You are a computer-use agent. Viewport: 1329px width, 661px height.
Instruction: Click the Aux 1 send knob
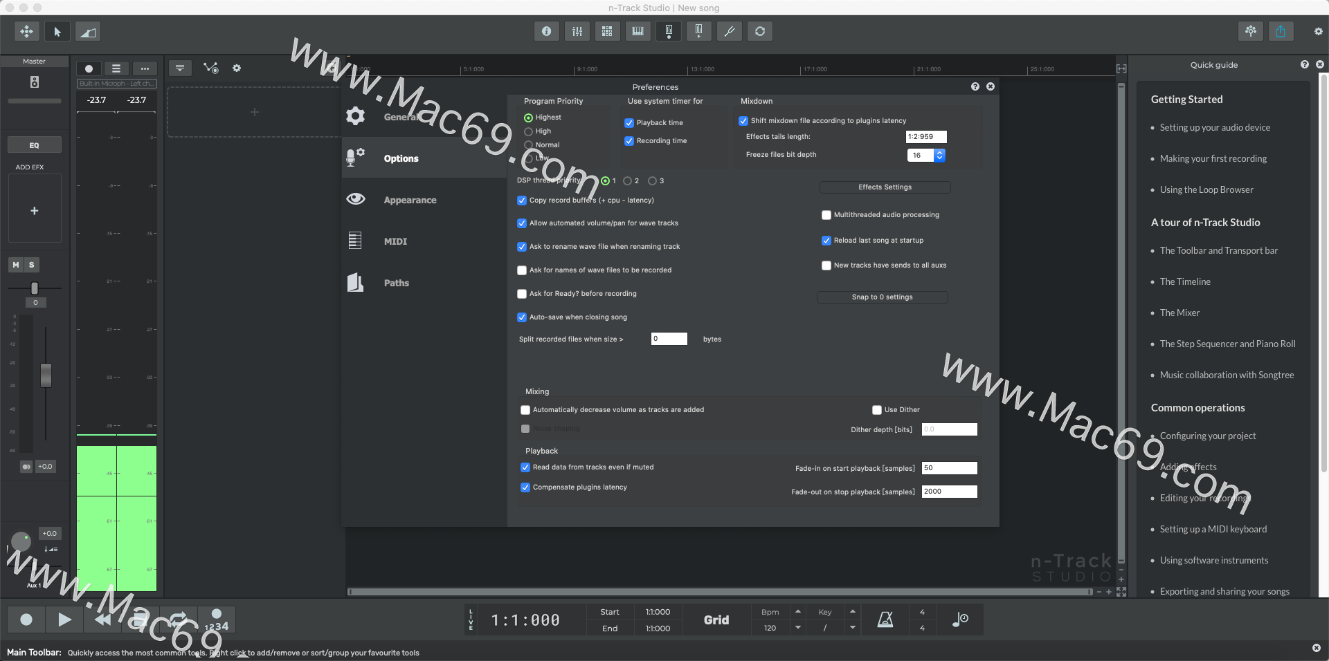tap(21, 541)
